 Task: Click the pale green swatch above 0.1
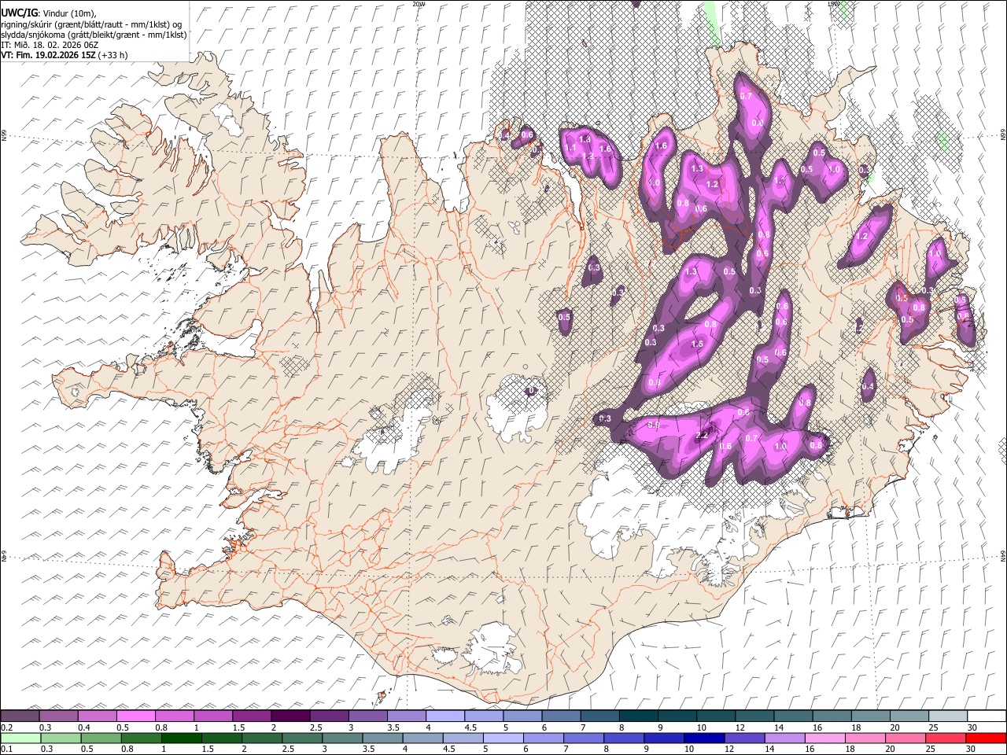[x=20, y=738]
